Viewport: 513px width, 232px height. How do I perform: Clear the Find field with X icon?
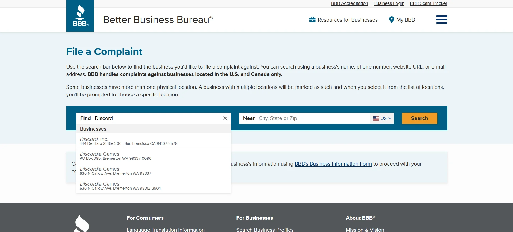click(225, 118)
